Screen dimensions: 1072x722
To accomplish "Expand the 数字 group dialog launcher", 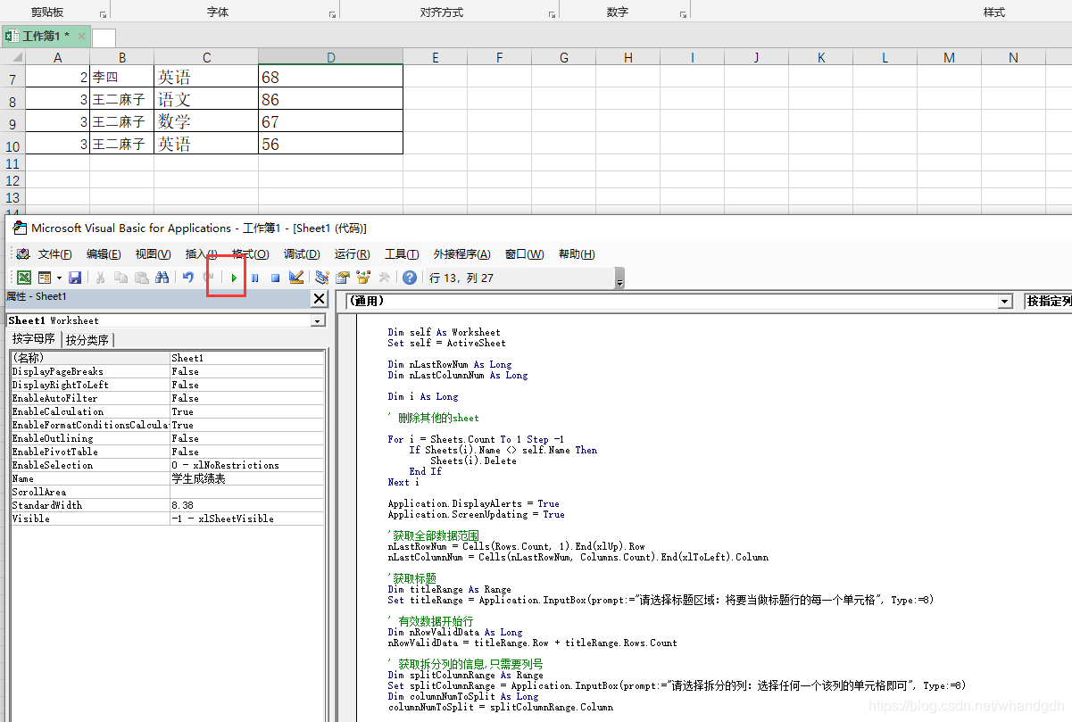I will (x=683, y=15).
